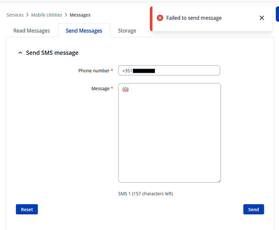Click the breadcrumb arrow after Mobile Utilities
The image size is (279, 230).
[66, 15]
